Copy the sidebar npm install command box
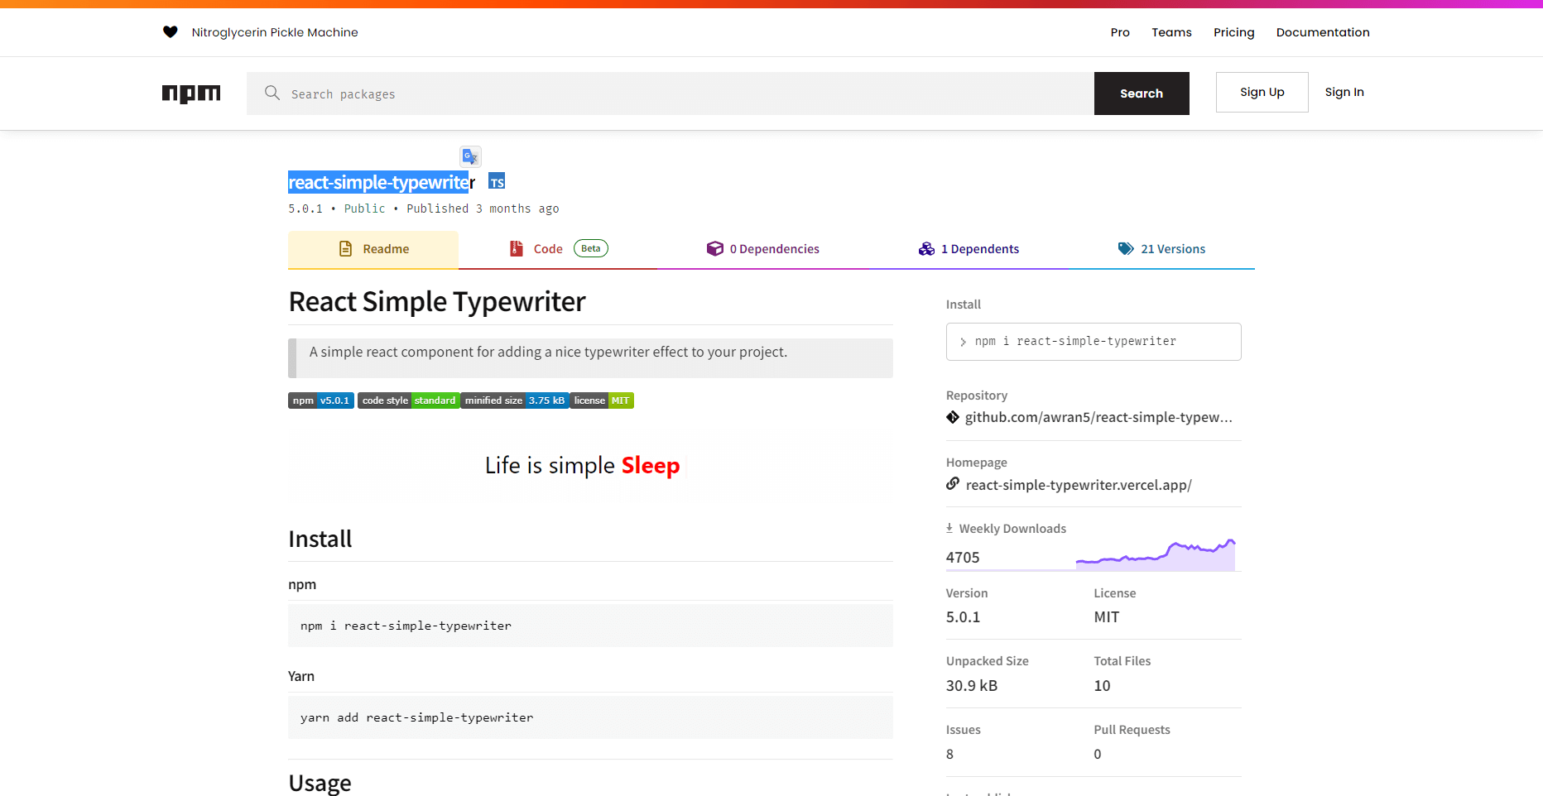 1094,342
